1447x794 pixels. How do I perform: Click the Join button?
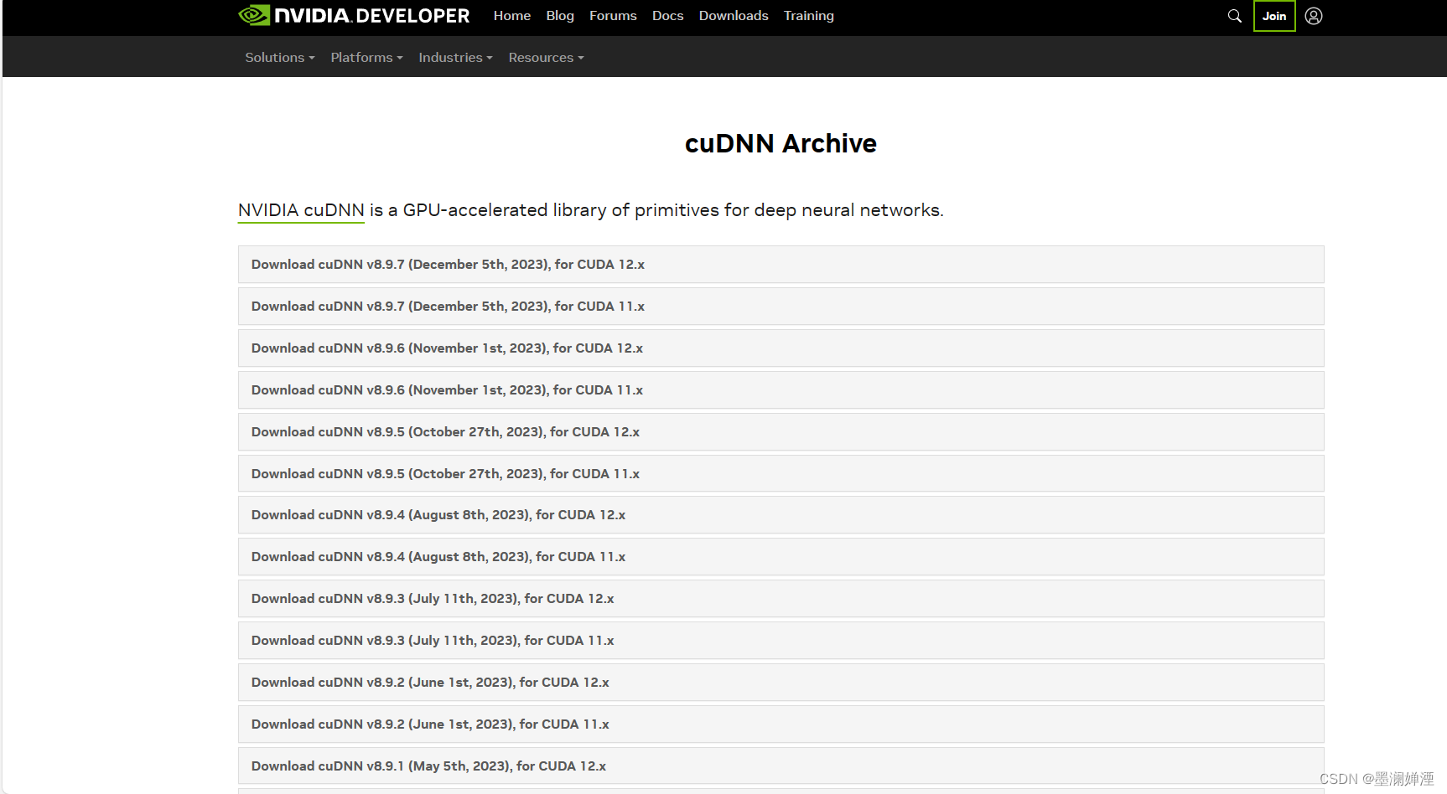point(1274,16)
